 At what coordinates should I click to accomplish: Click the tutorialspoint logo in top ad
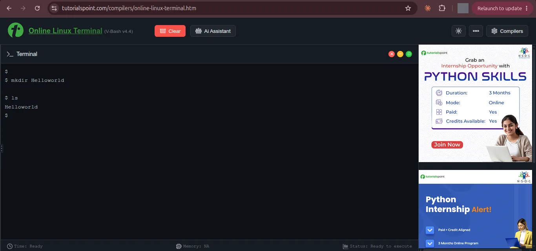click(x=434, y=52)
